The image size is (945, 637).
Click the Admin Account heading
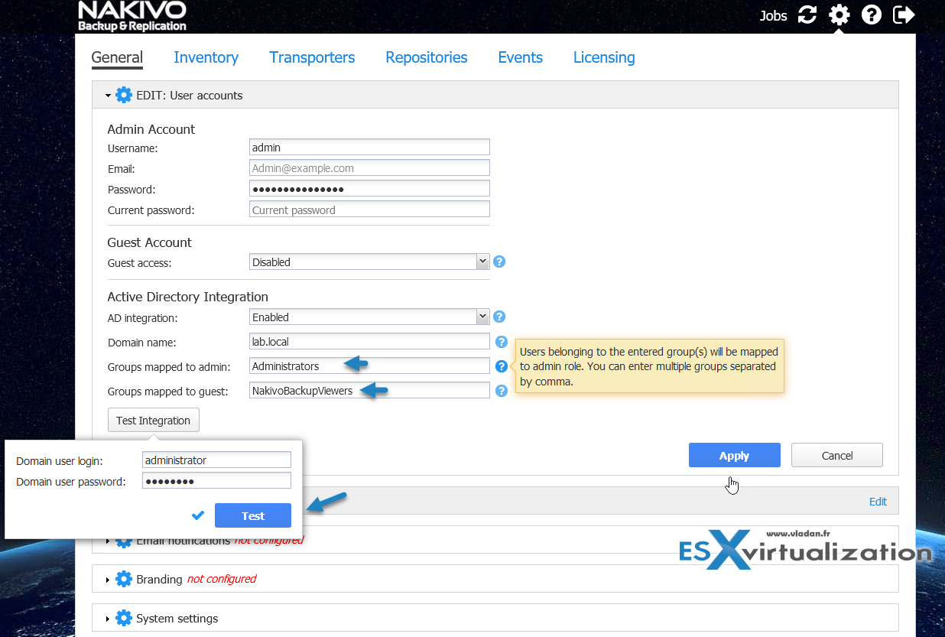click(x=151, y=129)
